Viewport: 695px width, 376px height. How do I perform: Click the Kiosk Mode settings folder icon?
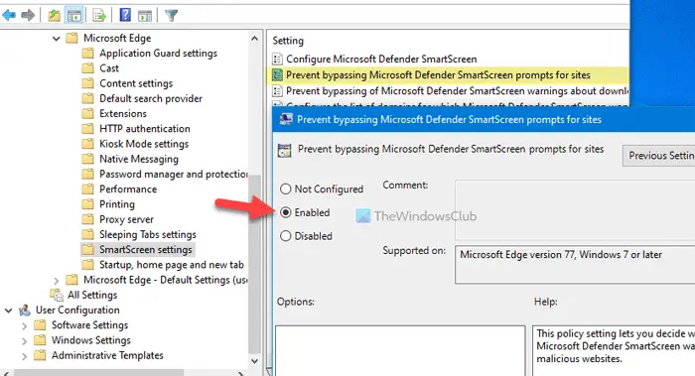tap(87, 144)
